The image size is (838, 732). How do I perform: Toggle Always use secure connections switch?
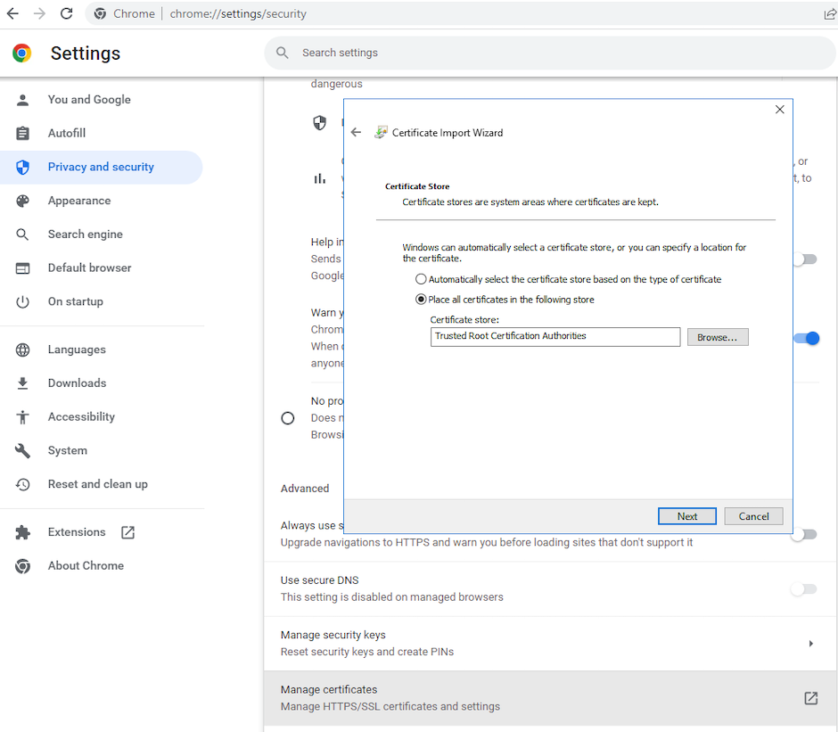pyautogui.click(x=805, y=534)
